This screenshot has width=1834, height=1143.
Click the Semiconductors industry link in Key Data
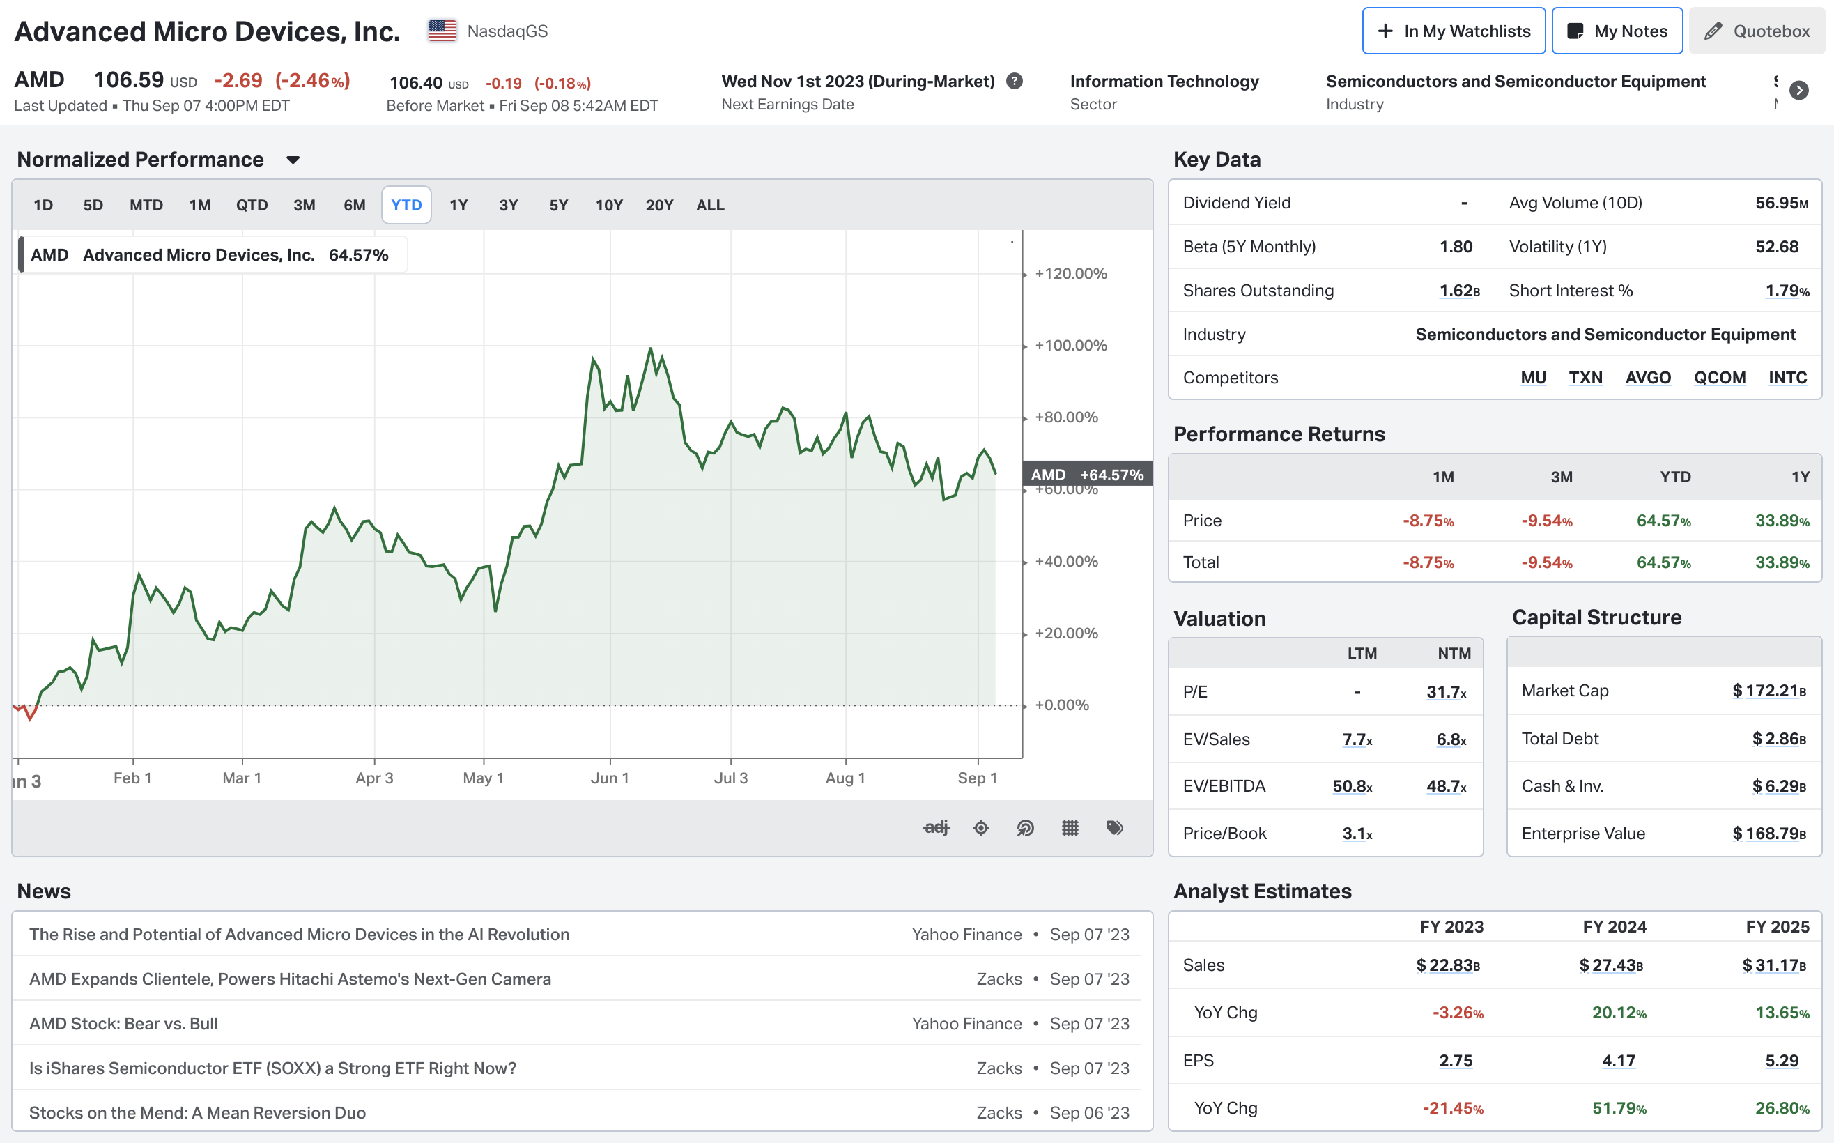(1605, 334)
